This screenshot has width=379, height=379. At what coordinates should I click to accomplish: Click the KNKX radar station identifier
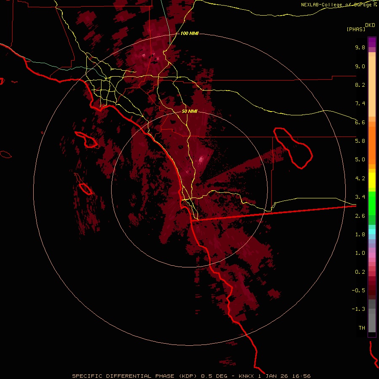pyautogui.click(x=246, y=376)
